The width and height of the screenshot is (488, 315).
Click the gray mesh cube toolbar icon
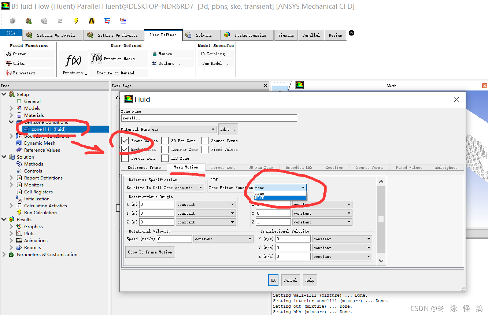tap(13, 21)
